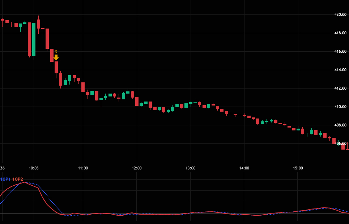This screenshot has width=349, height=224.
Task: Click the 13:00 time axis label
Action: coord(191,168)
